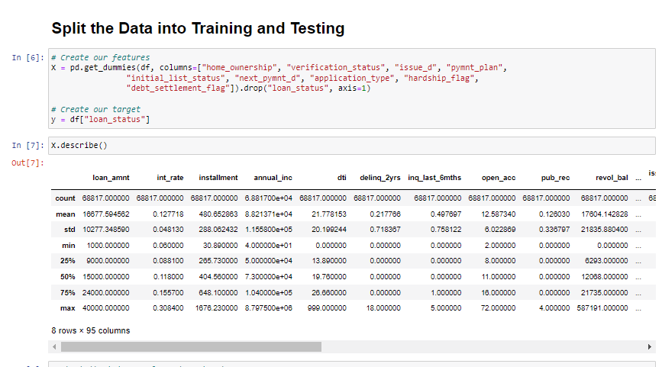Click the annual_inc column header
This screenshot has height=367, width=662.
coord(273,178)
